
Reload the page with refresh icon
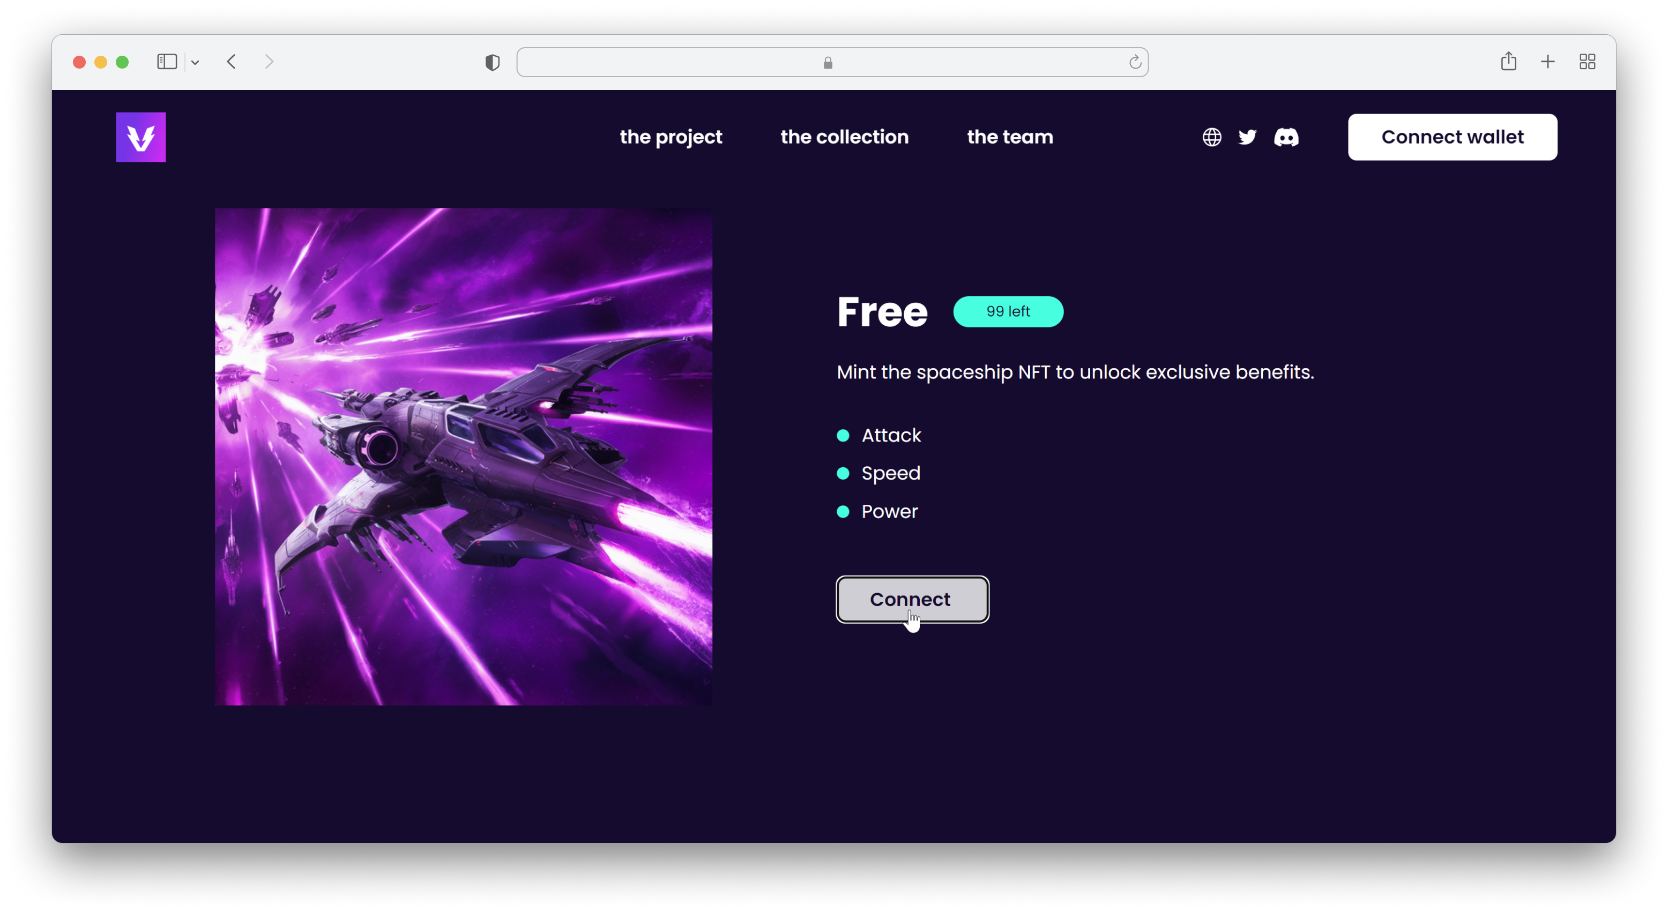[x=1135, y=63]
